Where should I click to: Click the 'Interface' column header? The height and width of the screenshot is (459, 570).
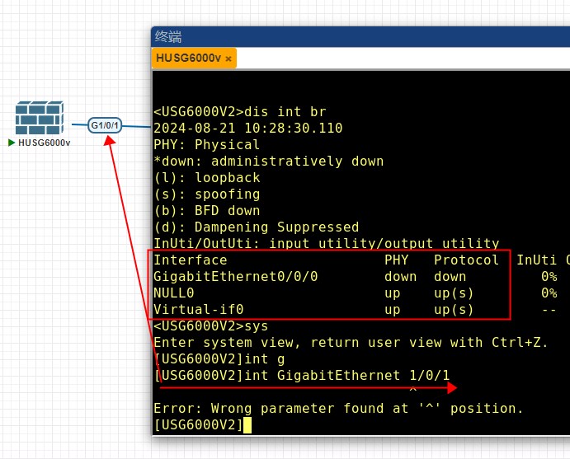coord(190,260)
